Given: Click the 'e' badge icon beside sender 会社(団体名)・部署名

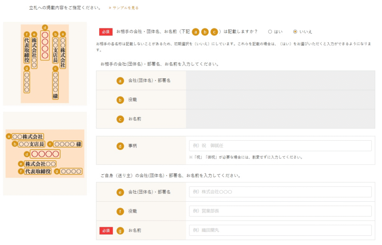Looking at the screenshot, I should click(x=120, y=192).
